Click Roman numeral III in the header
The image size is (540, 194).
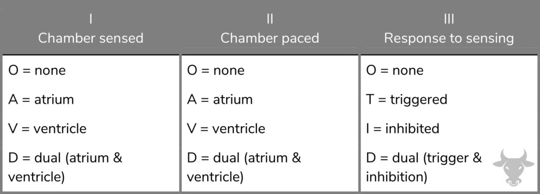449,19
